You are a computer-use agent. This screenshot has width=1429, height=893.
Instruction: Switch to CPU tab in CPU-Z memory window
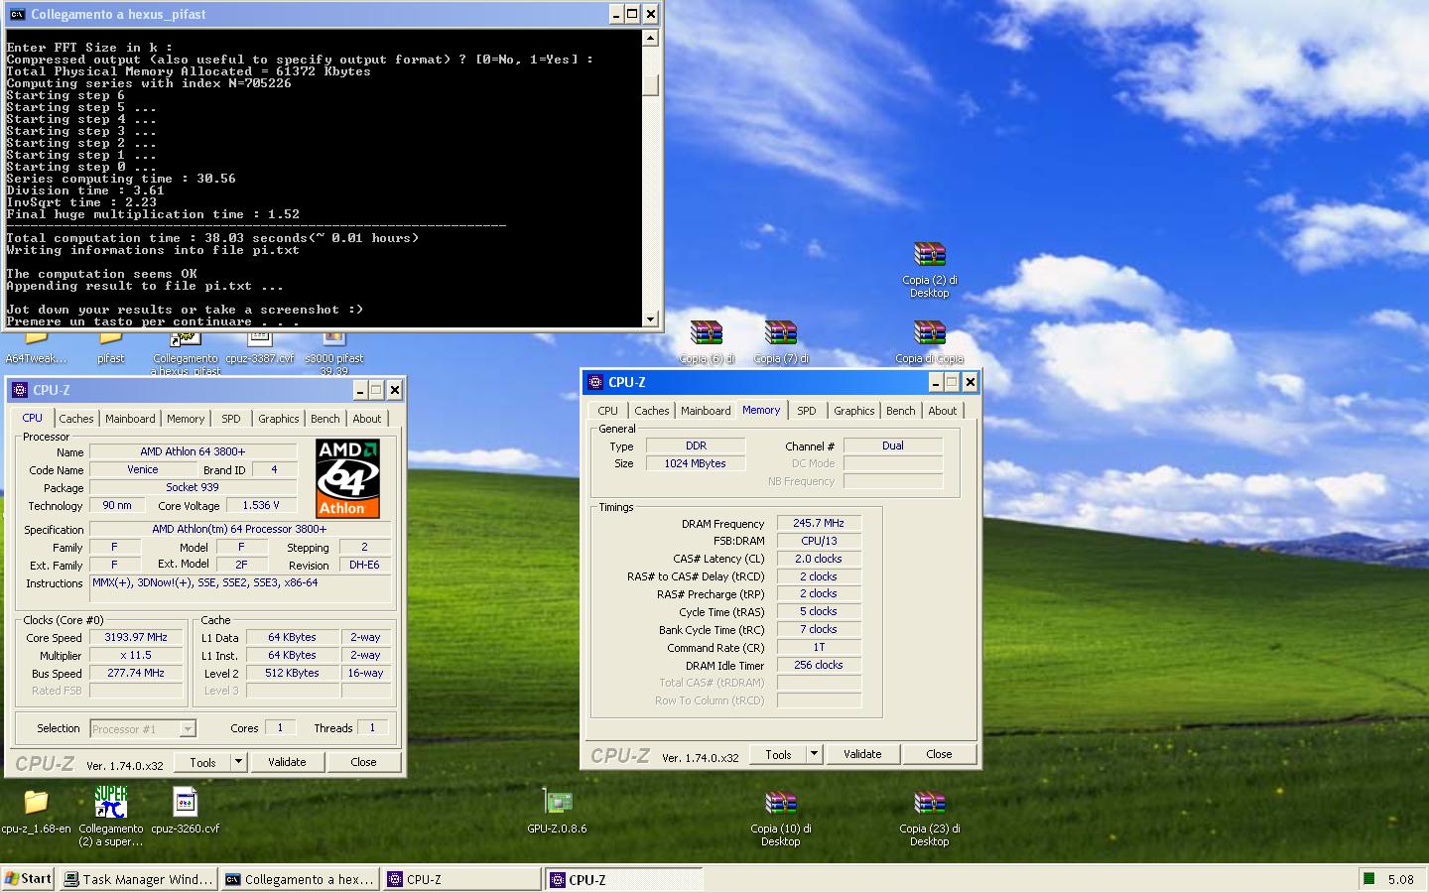pyautogui.click(x=607, y=411)
